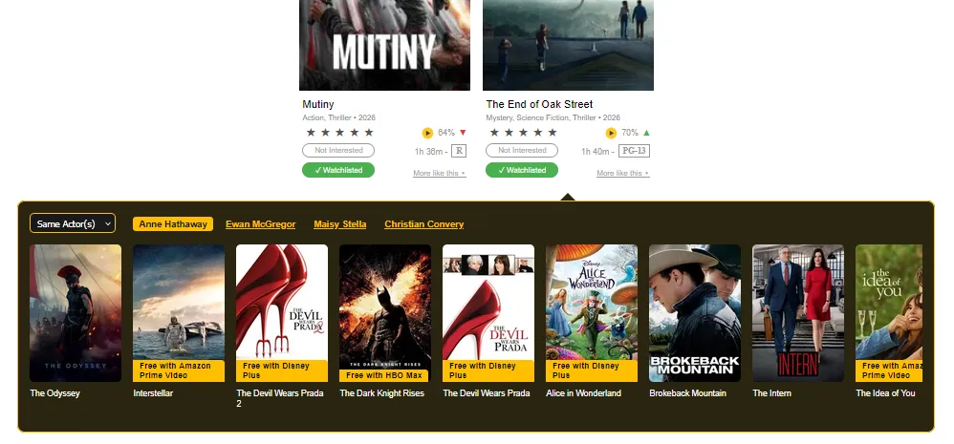Remove Mutiny from the watchlist

pyautogui.click(x=338, y=170)
